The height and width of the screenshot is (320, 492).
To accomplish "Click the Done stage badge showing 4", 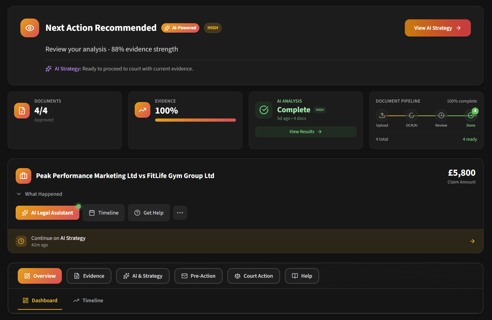I will coord(475,111).
